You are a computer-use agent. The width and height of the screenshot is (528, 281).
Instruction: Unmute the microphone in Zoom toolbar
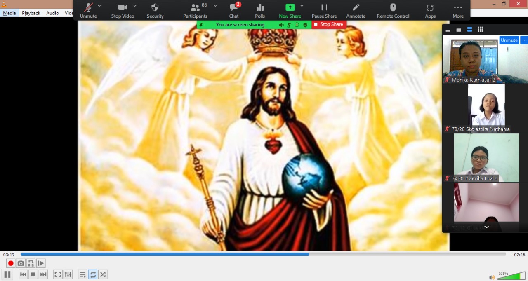point(88,11)
